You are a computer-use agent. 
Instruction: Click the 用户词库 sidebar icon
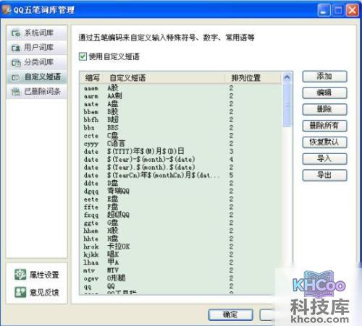(x=16, y=48)
